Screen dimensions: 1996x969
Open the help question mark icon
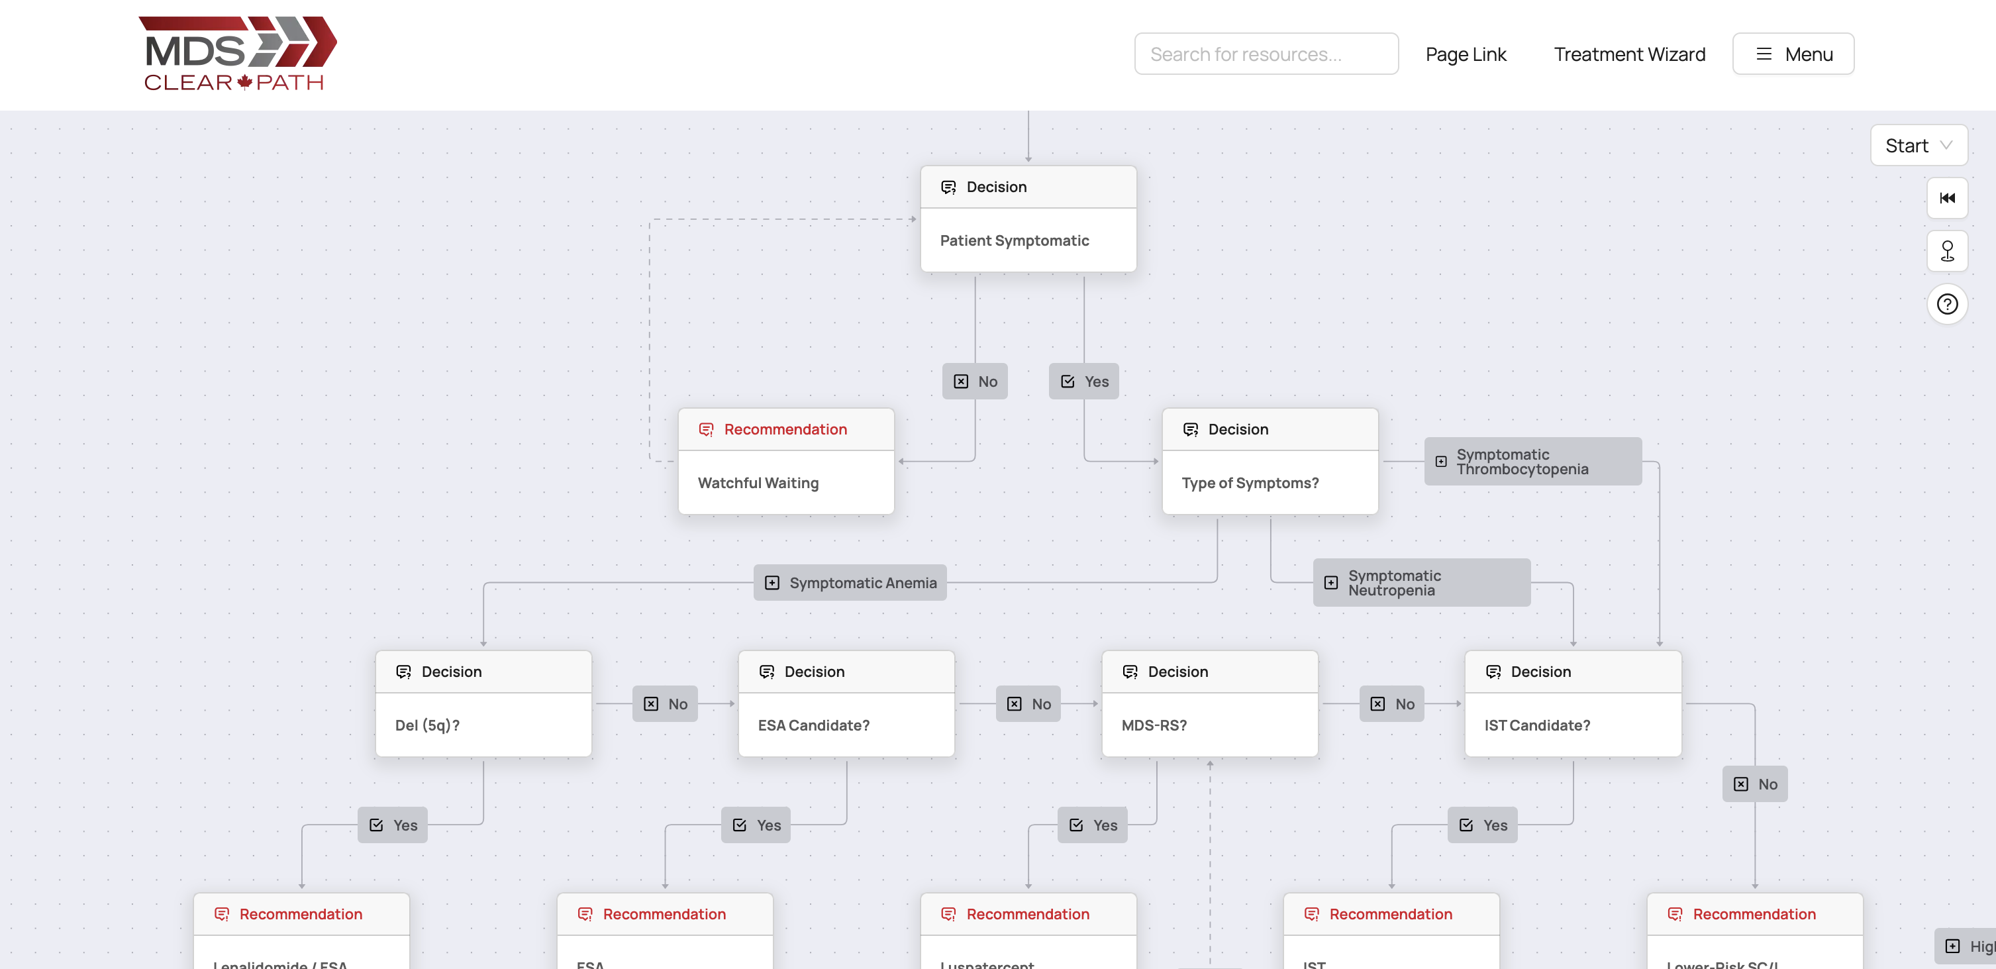(x=1946, y=304)
